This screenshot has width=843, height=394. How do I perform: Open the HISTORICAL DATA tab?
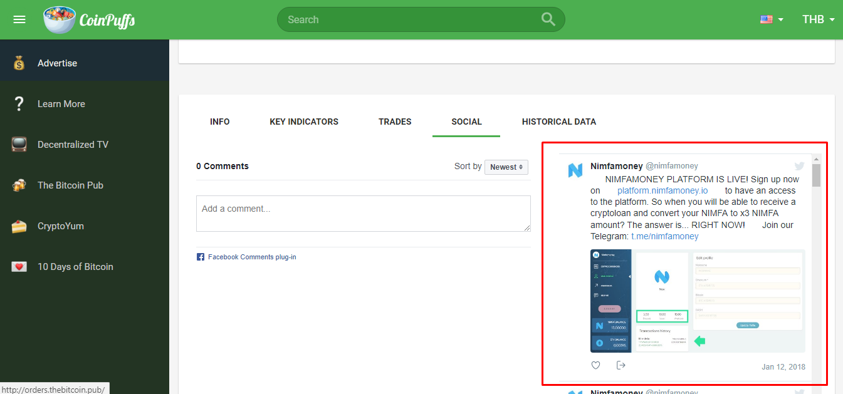[x=559, y=122]
